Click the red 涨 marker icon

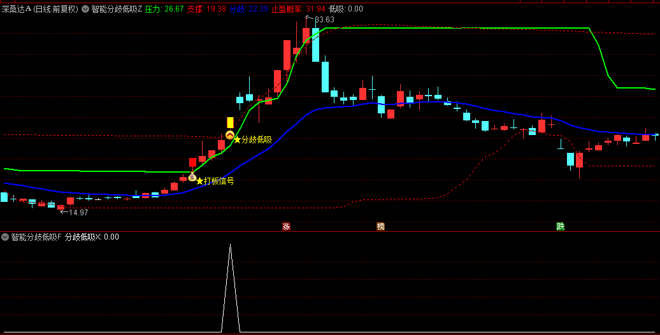point(286,227)
